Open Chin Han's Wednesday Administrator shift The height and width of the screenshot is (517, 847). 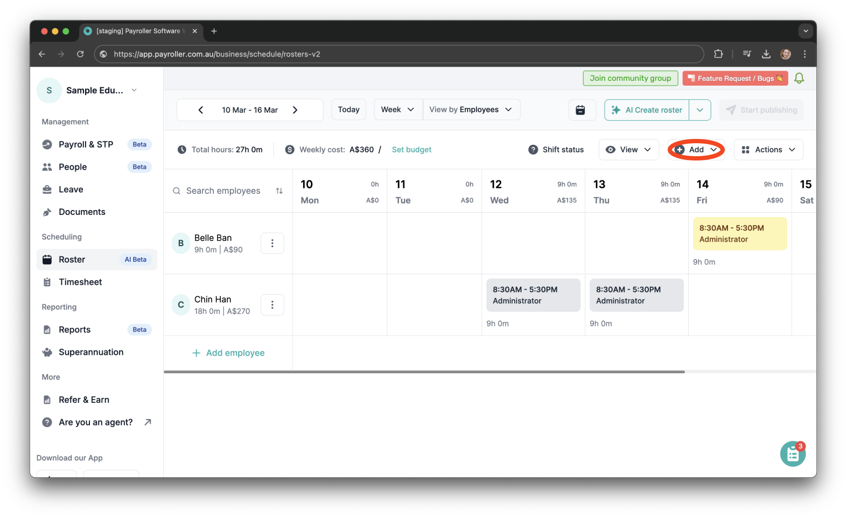pos(533,295)
